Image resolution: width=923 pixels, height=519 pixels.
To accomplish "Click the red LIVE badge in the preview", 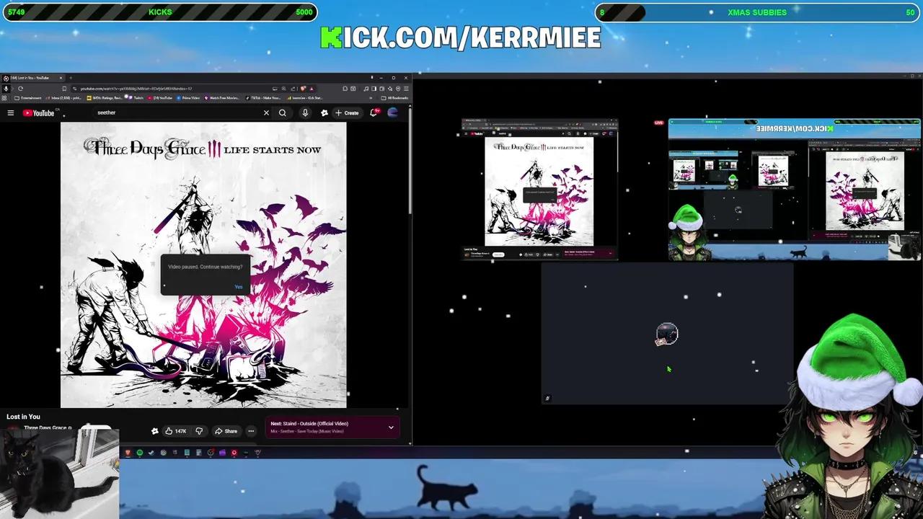I will pyautogui.click(x=658, y=123).
